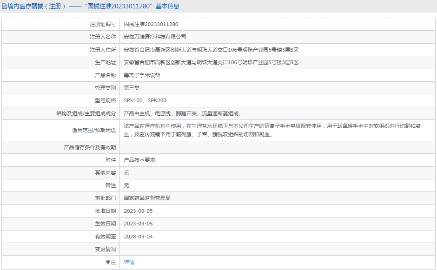Image resolution: width=437 pixels, height=270 pixels.
Task: Select the model value SPK100、SPK200
Action: click(145, 100)
